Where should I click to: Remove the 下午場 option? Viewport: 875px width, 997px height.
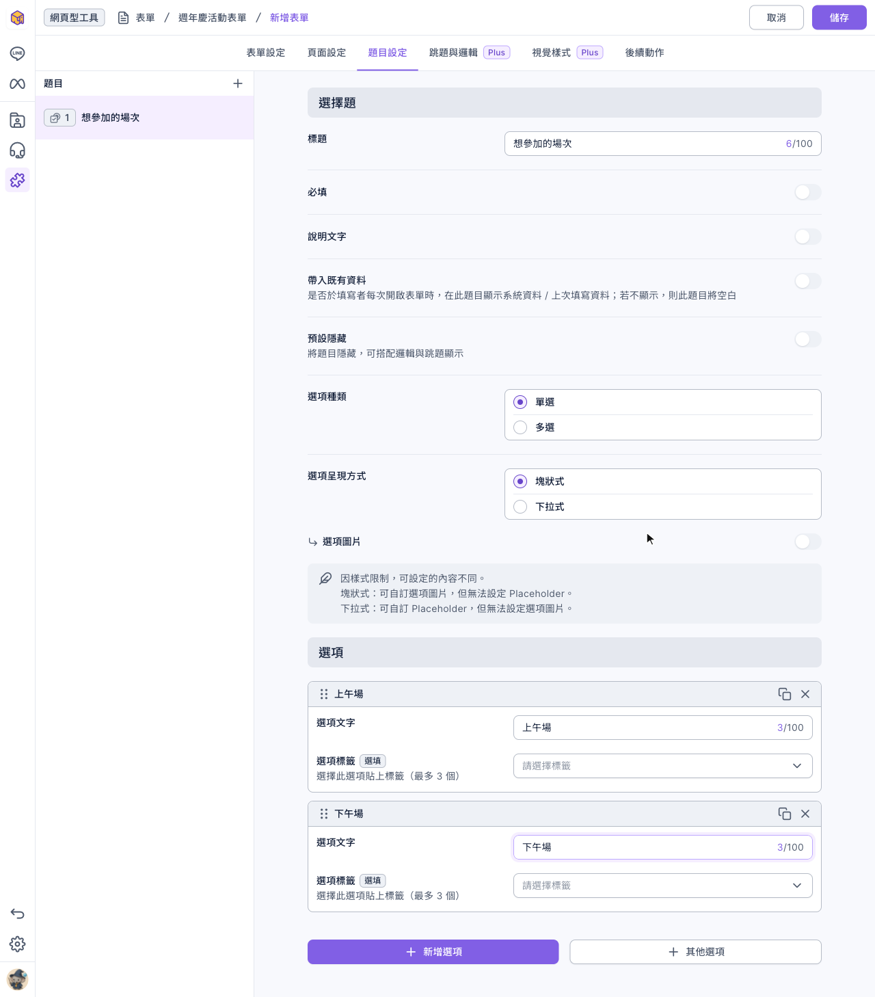tap(805, 814)
